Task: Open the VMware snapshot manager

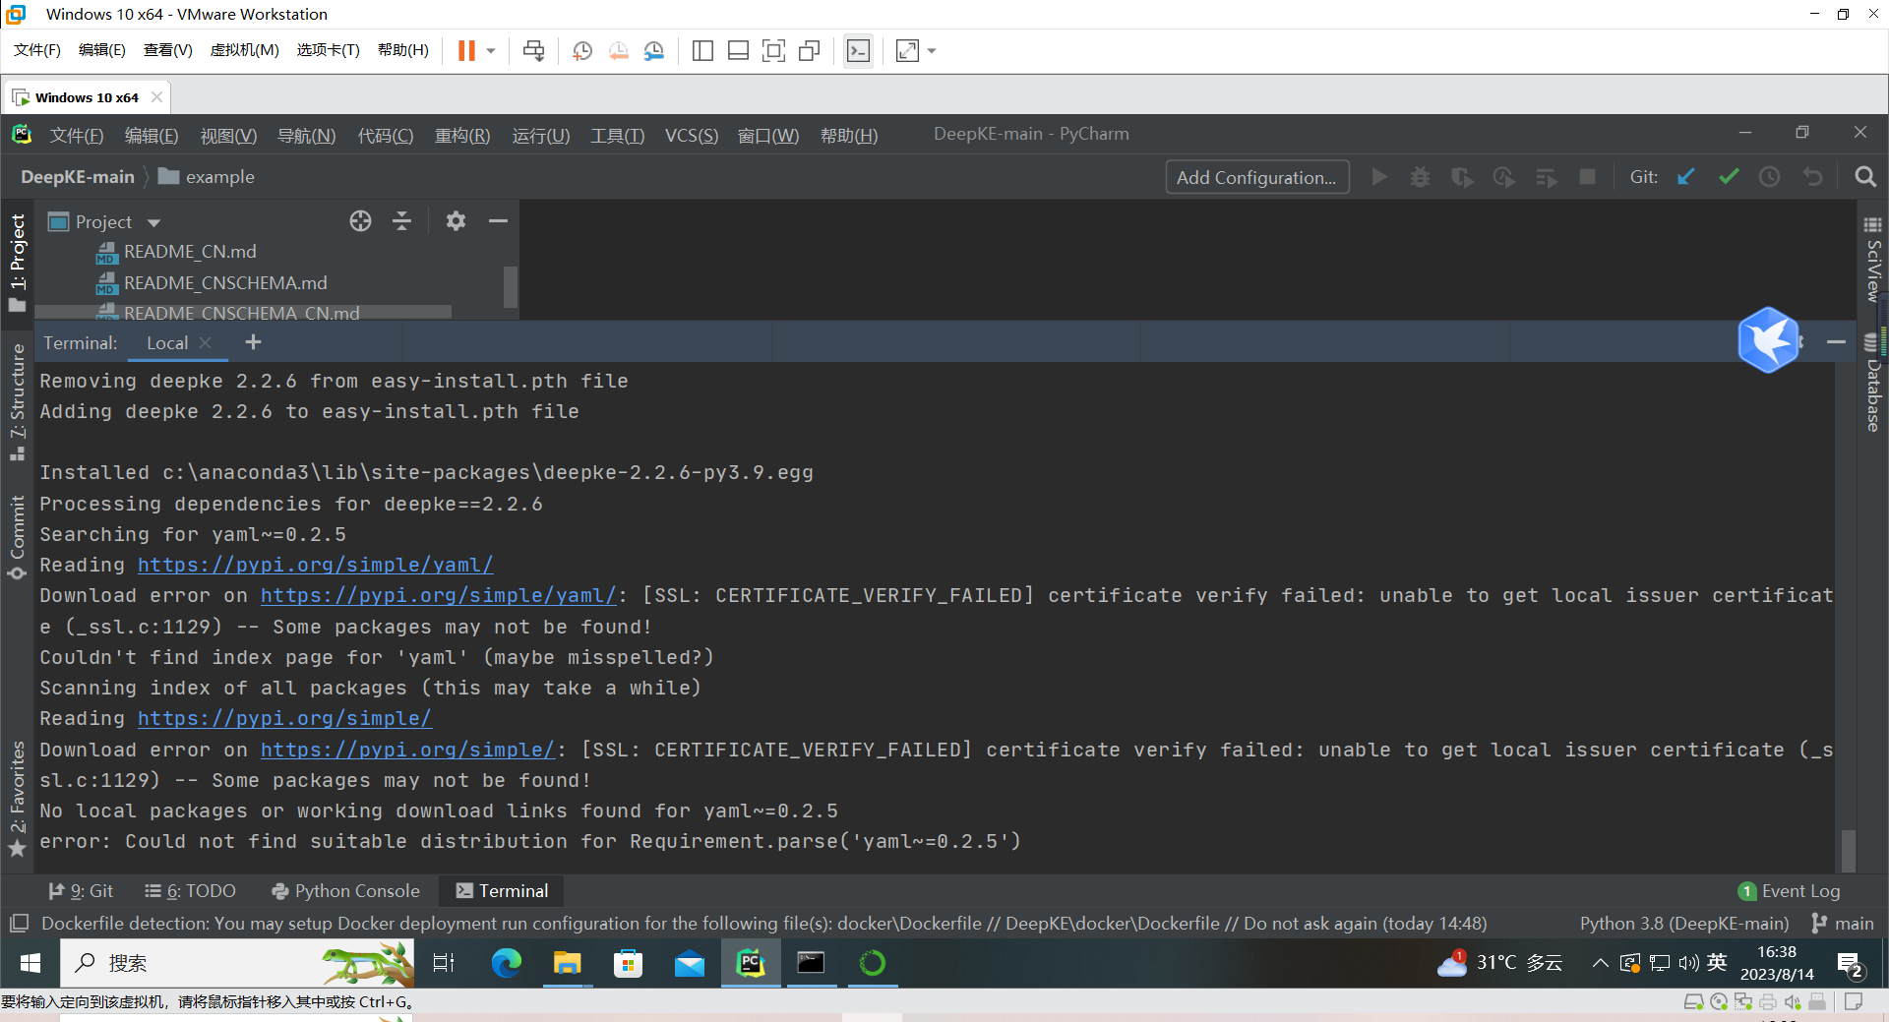Action: click(654, 50)
